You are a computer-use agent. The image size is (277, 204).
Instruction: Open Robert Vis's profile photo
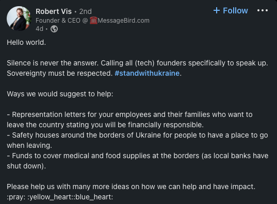point(19,19)
